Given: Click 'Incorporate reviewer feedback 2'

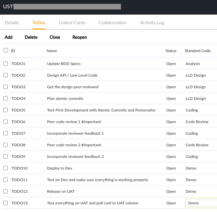Looking at the screenshot, I should (x=75, y=157).
